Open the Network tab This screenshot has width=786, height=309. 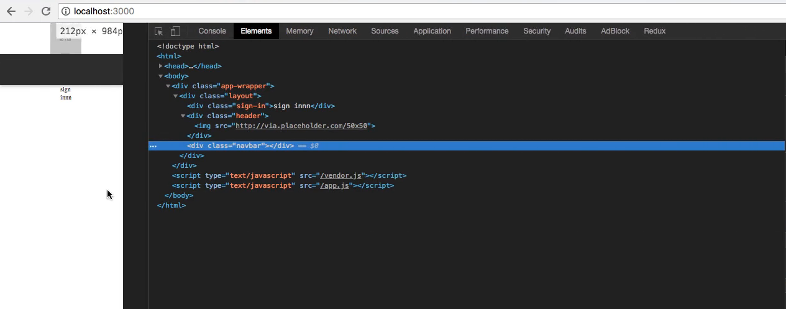(342, 31)
